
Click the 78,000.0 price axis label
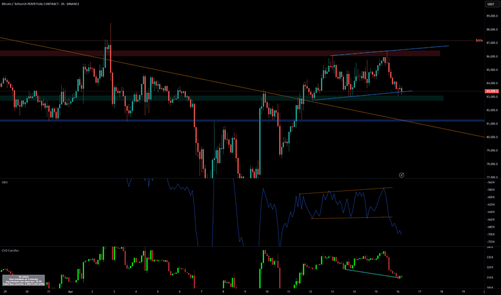click(x=492, y=164)
